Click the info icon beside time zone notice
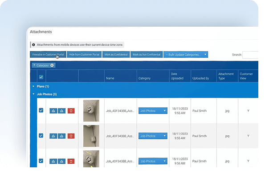 coord(33,45)
